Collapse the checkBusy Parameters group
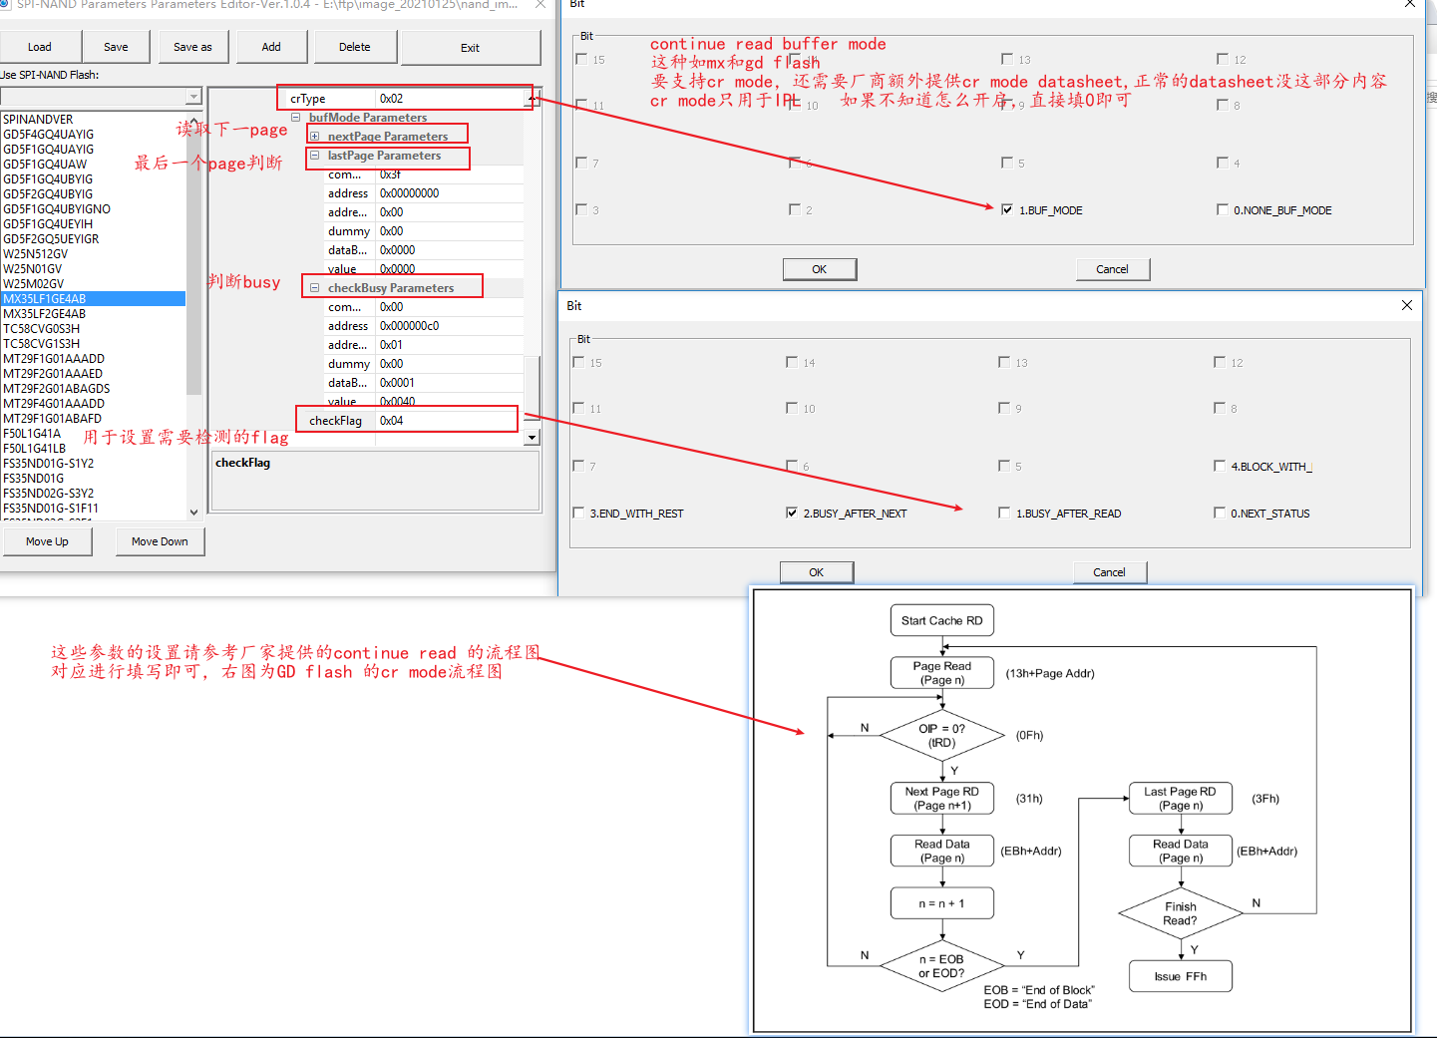 [x=314, y=288]
